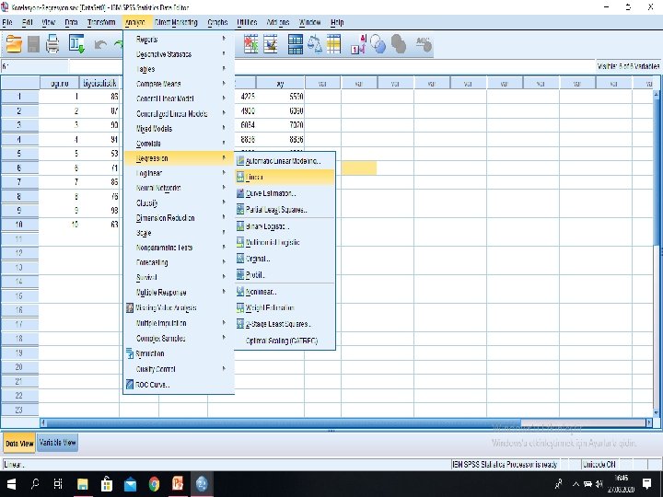Image resolution: width=663 pixels, height=497 pixels.
Task: Select Probit in Regression submenu
Action: (x=285, y=275)
